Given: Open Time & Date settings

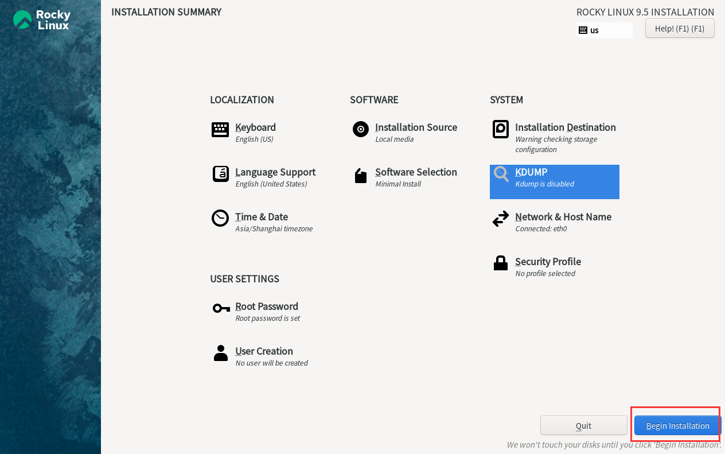Looking at the screenshot, I should click(x=262, y=217).
